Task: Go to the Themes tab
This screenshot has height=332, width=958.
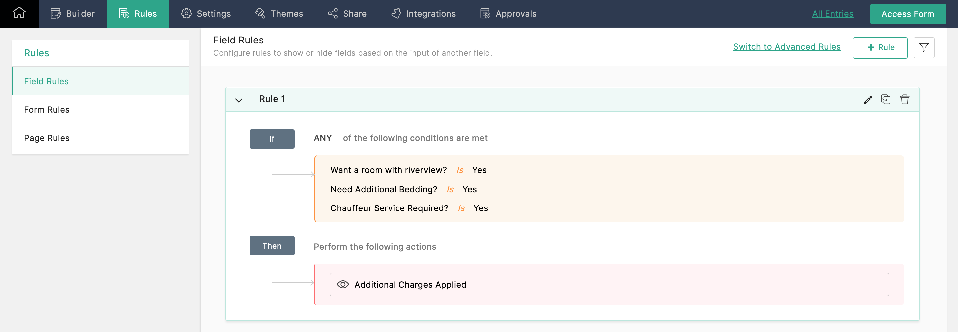Action: pos(279,14)
